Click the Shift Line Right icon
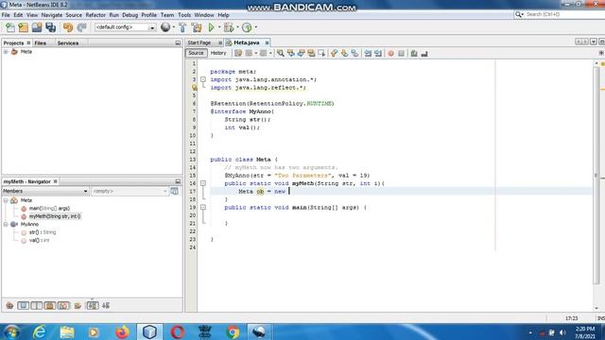The height and width of the screenshot is (340, 605). click(378, 53)
